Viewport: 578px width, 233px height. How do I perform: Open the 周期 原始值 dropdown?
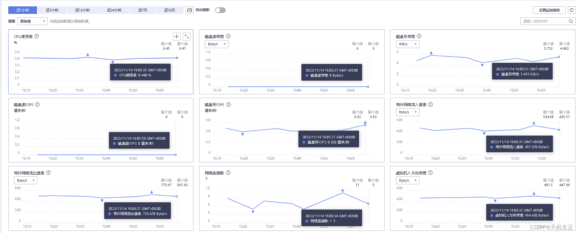pyautogui.click(x=33, y=21)
